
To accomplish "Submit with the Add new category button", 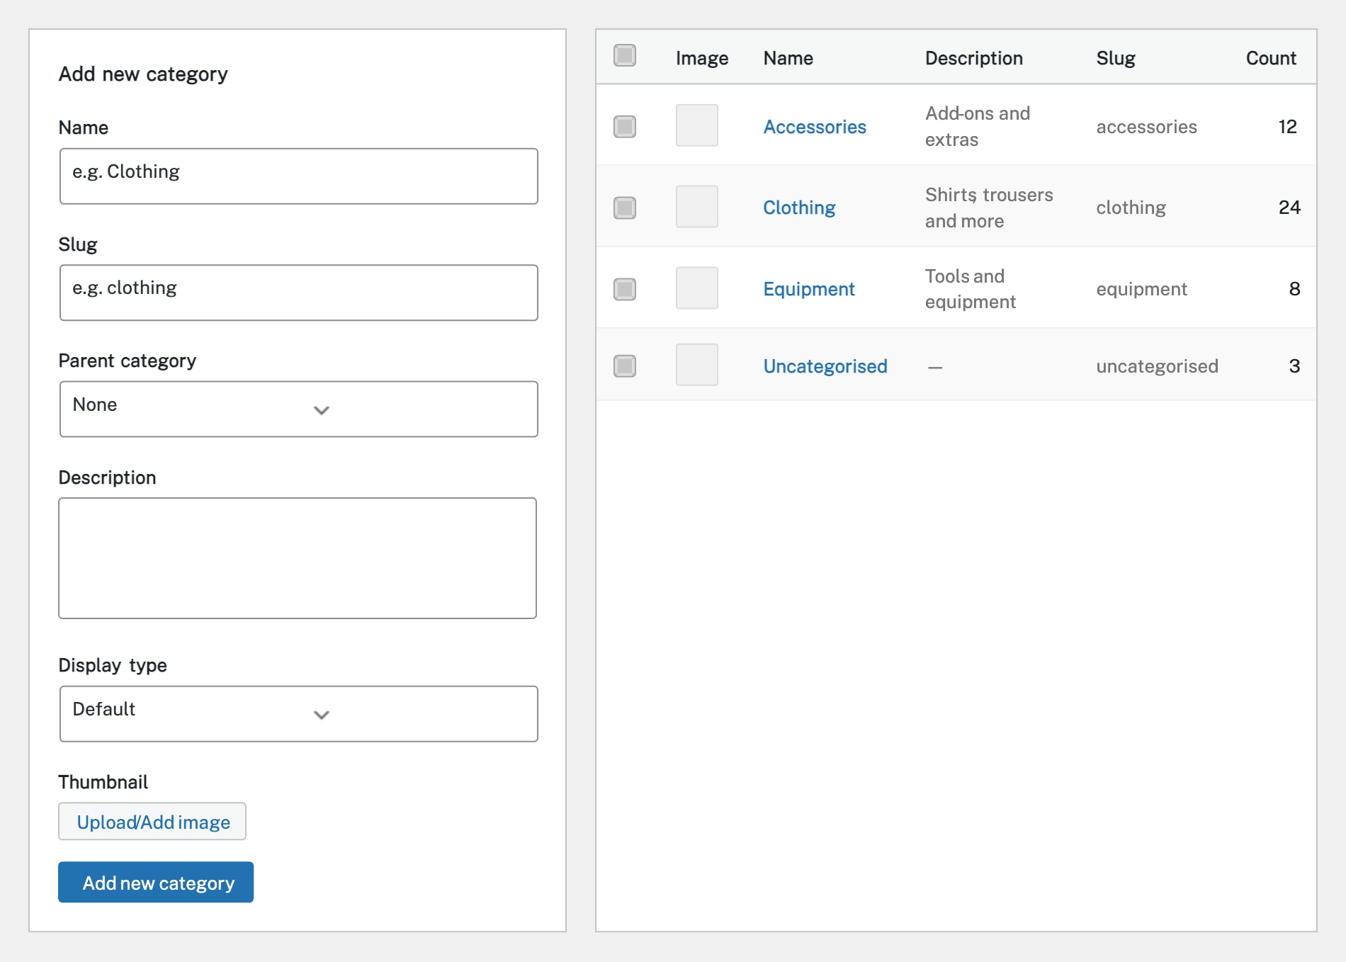I will [x=156, y=882].
